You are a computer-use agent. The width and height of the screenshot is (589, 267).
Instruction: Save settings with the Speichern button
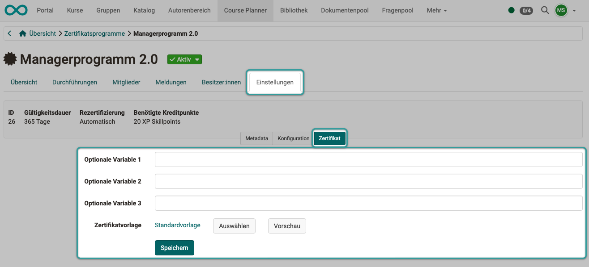(x=174, y=248)
